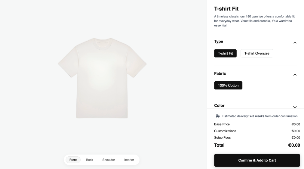Show the Back view of the shirt

point(90,160)
